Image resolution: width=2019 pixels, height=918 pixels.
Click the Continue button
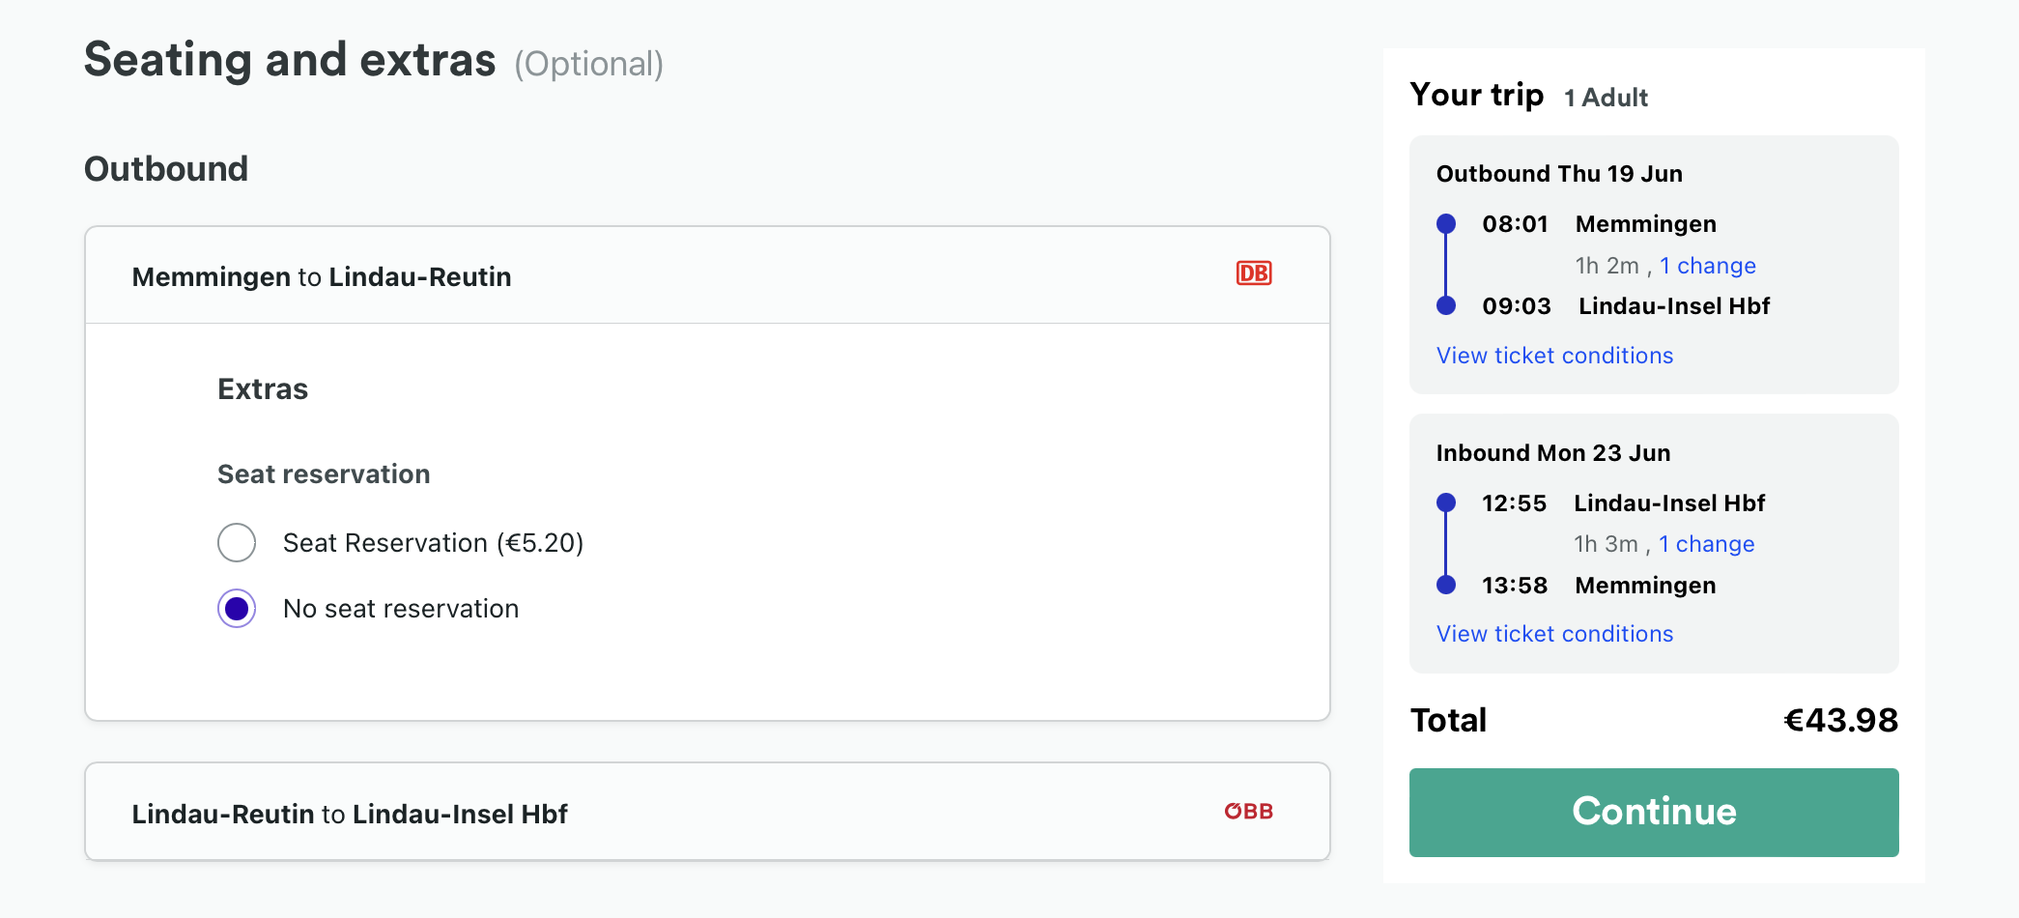coord(1654,812)
